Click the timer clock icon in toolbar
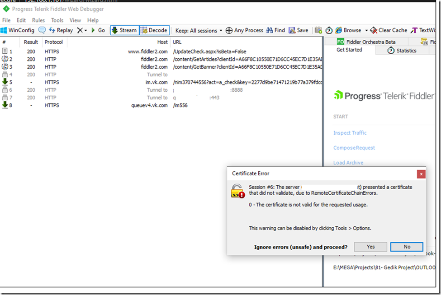This screenshot has height=295, width=441. [329, 30]
